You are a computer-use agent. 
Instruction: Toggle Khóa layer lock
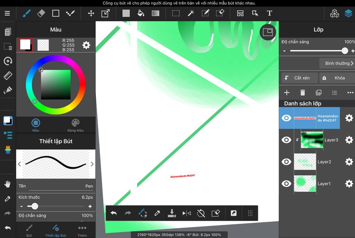337,78
